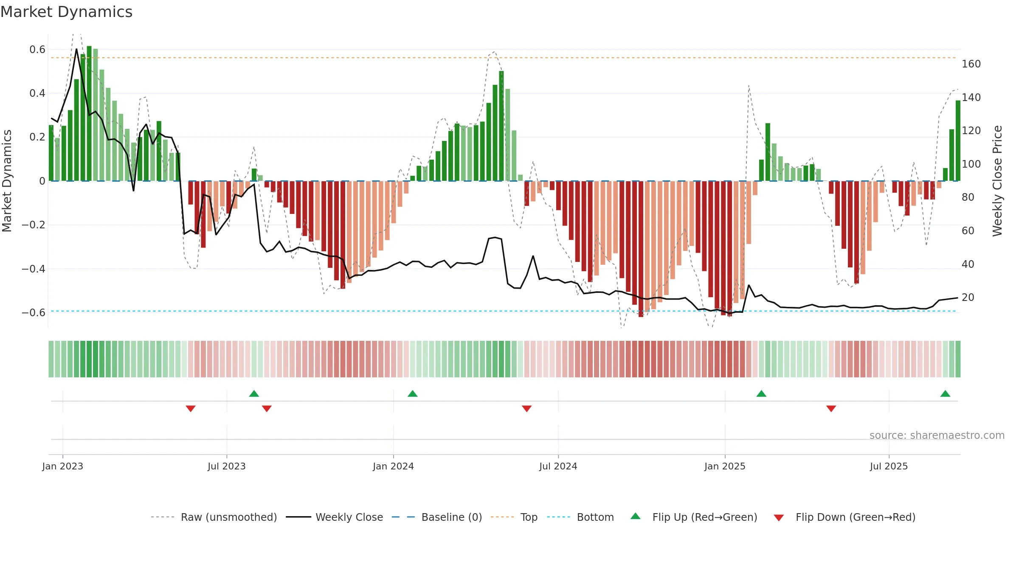Click the red triangle icon in the legend

pos(779,518)
